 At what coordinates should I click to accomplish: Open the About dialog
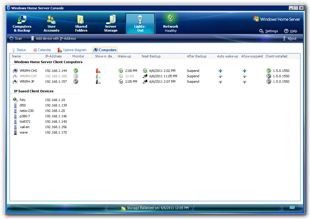point(289,39)
